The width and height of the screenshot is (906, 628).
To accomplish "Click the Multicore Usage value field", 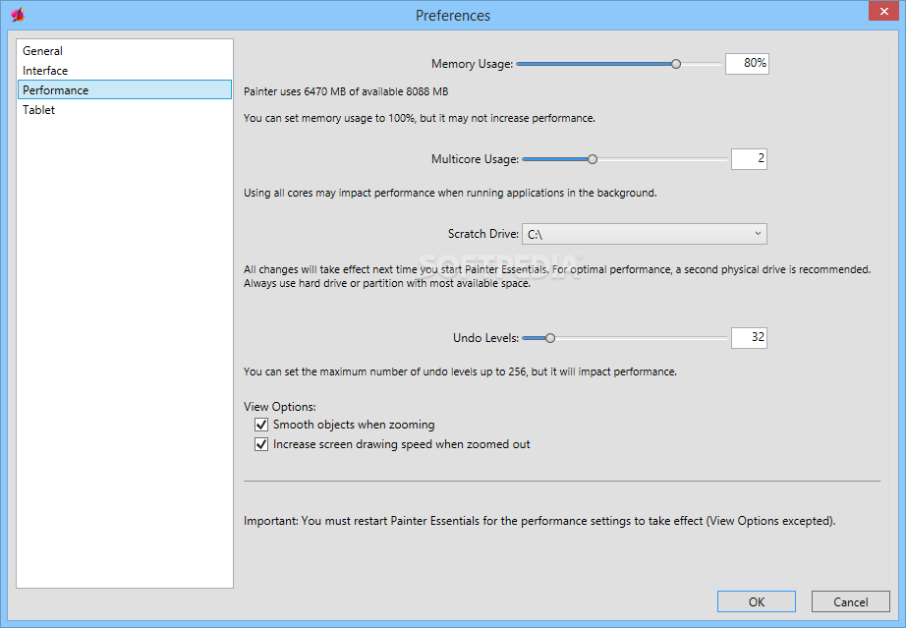I will click(x=749, y=159).
